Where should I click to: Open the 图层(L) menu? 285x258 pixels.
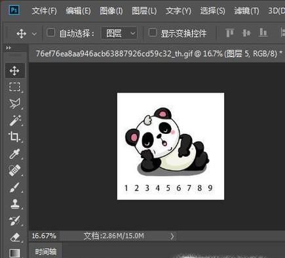[144, 11]
